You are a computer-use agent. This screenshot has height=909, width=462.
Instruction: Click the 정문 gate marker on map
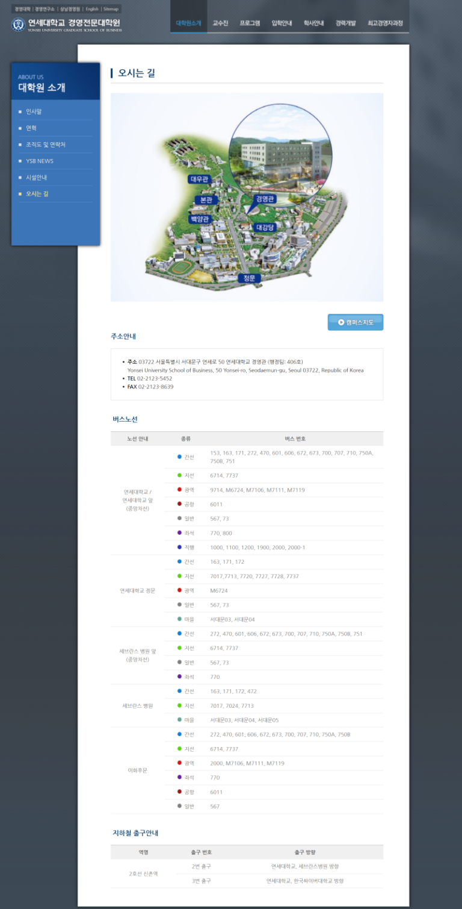[x=249, y=278]
